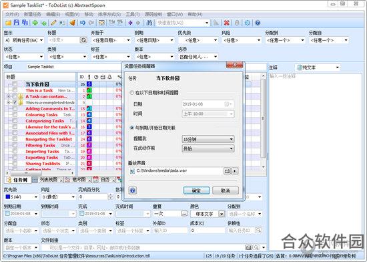The image size is (367, 262).
Task: Click the expand all tasks icon
Action: click(112, 23)
